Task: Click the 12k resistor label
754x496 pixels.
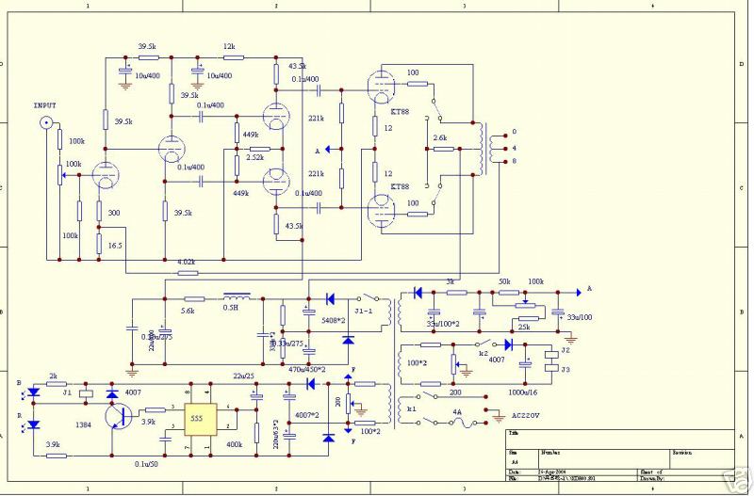Action: (x=229, y=46)
